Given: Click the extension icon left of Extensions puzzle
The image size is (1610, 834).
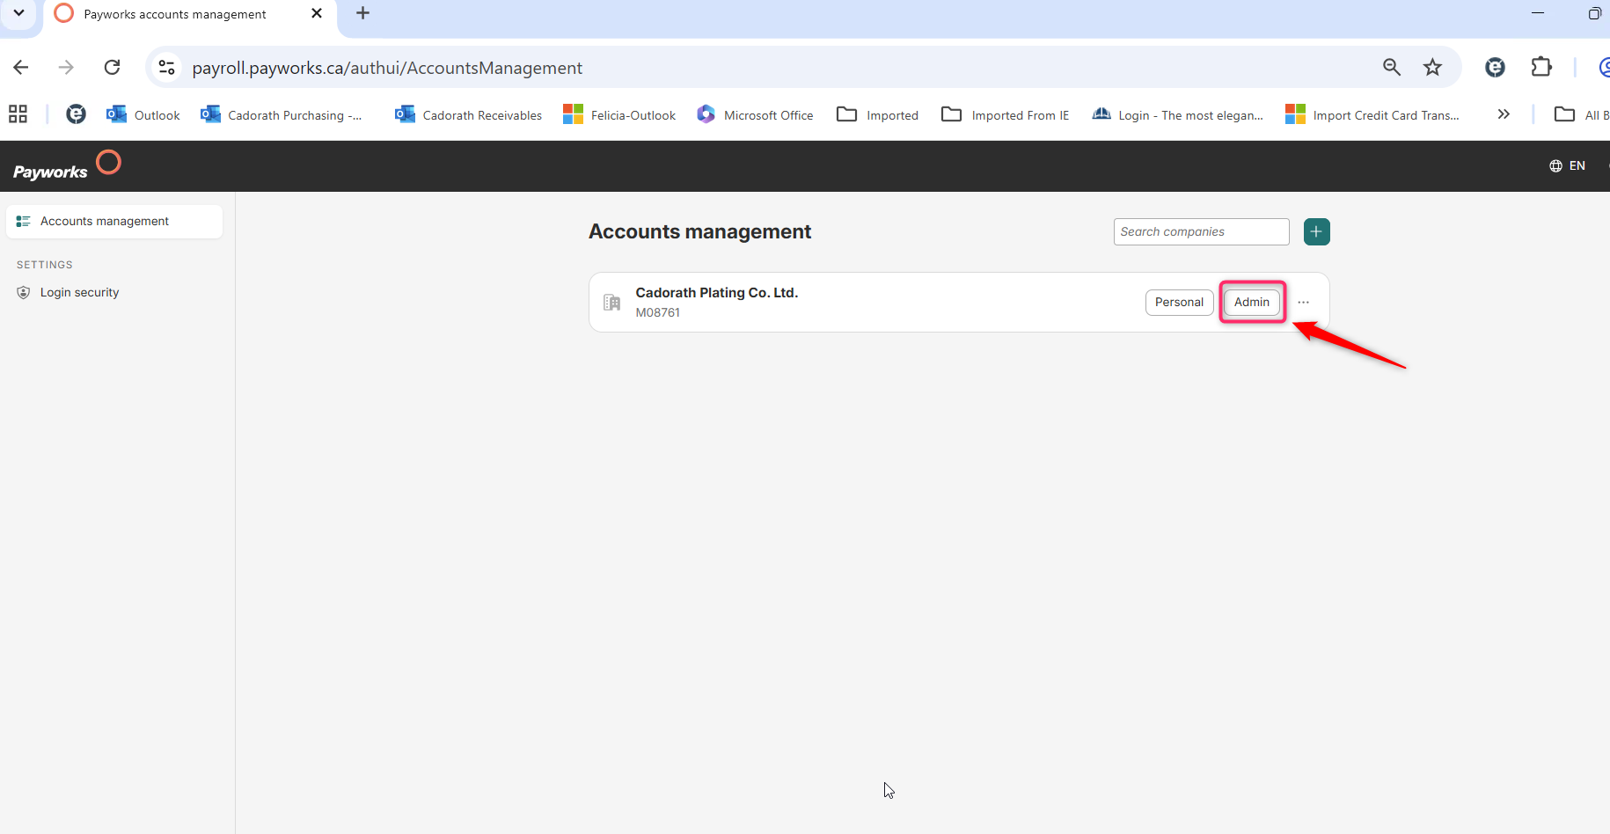Looking at the screenshot, I should click(x=1495, y=67).
